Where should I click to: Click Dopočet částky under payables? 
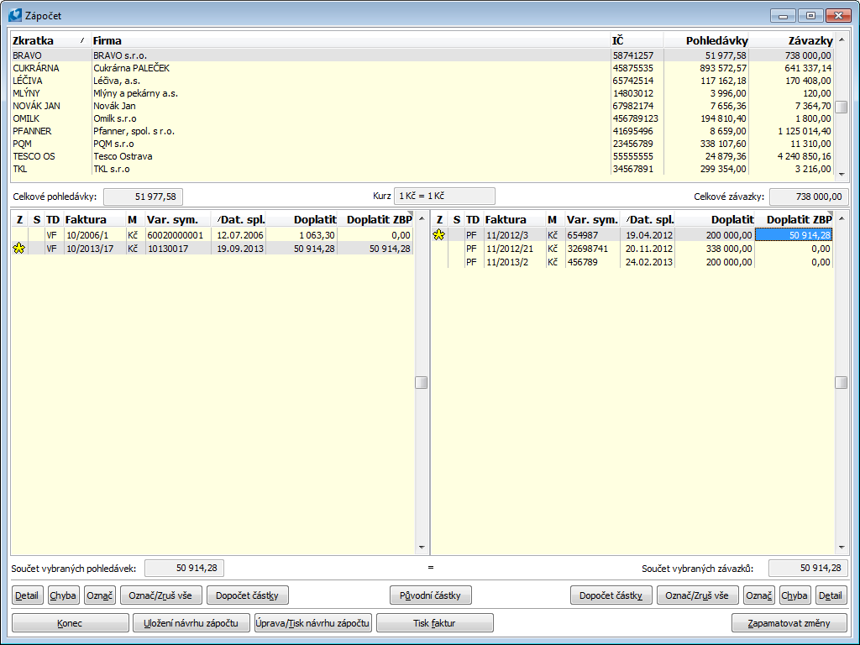[611, 595]
